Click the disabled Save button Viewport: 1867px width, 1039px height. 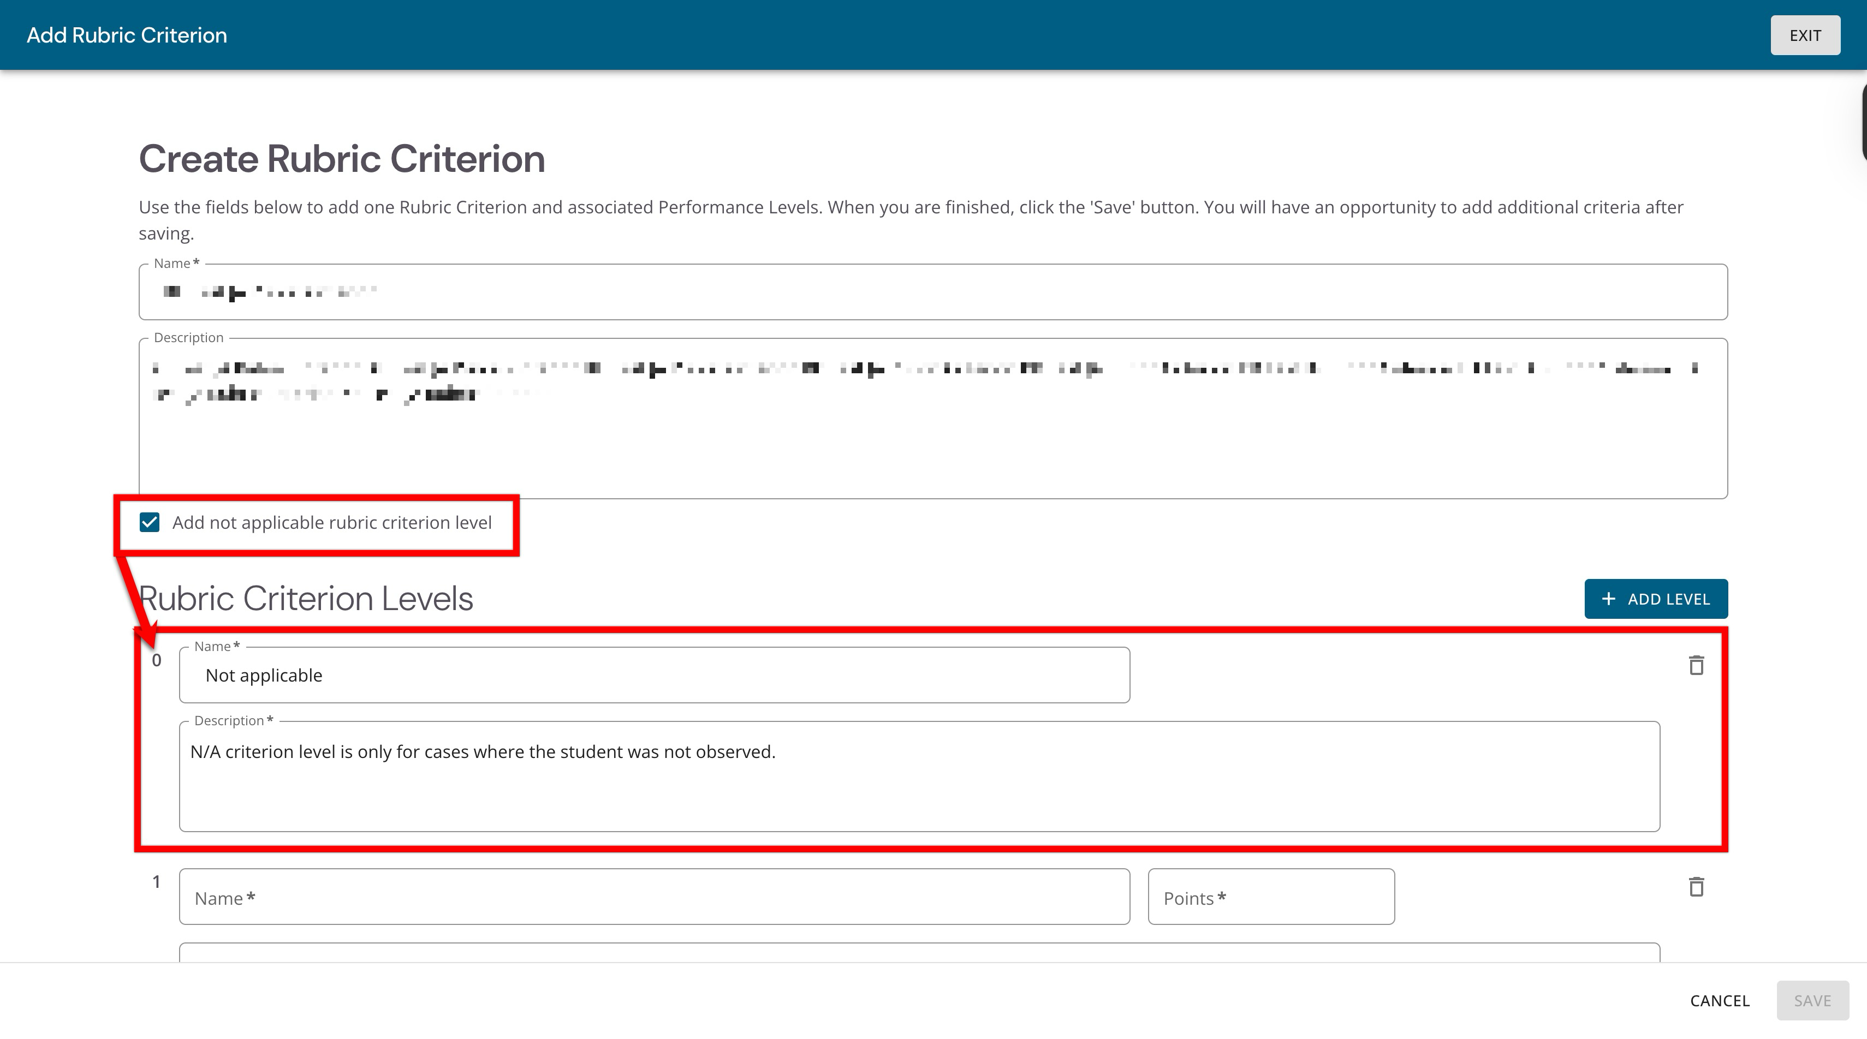tap(1812, 1001)
